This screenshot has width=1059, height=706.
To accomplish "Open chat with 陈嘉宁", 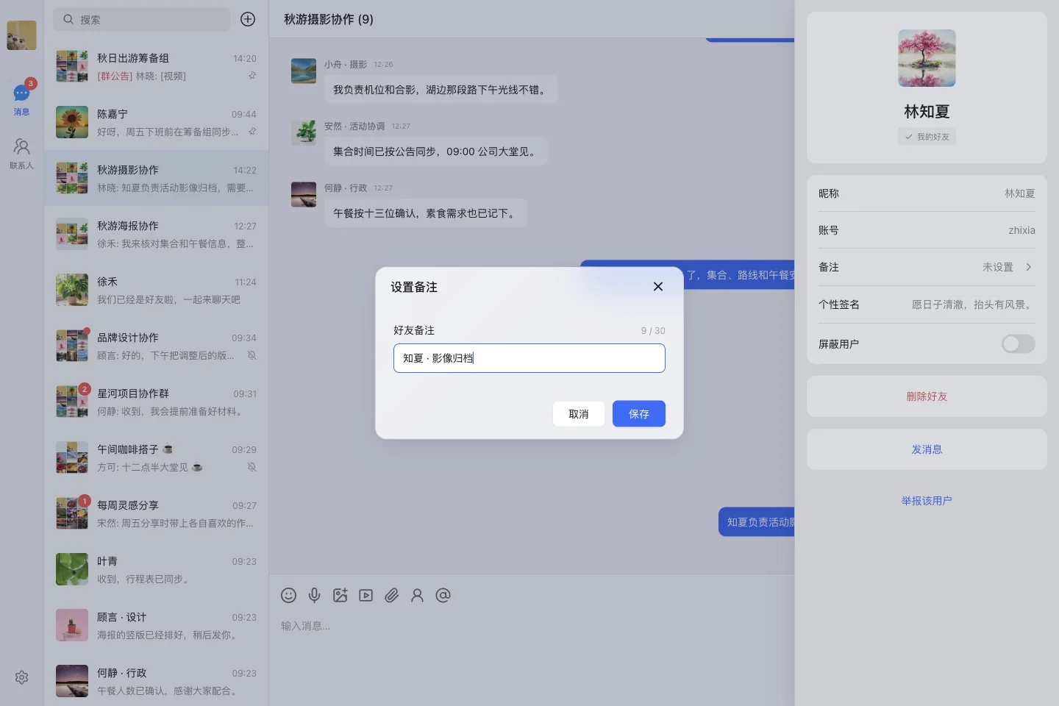I will (x=156, y=122).
